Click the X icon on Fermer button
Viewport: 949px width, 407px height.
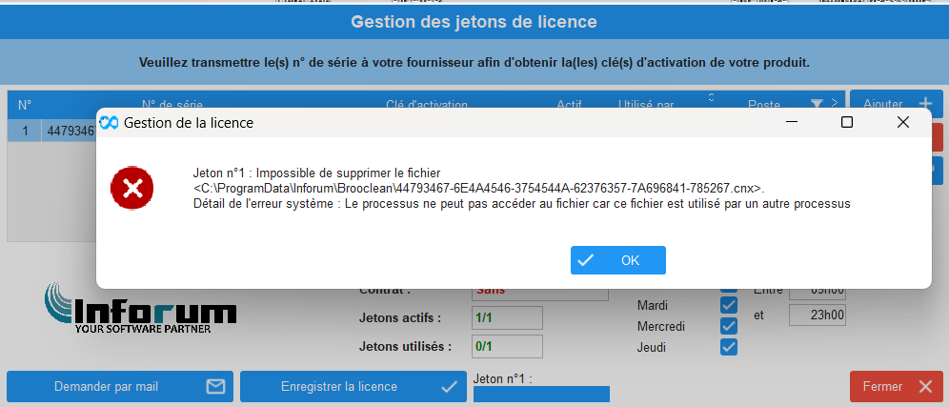[926, 386]
